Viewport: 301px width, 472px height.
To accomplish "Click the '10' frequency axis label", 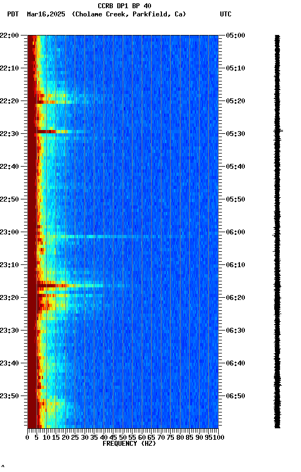I will pos(46,438).
